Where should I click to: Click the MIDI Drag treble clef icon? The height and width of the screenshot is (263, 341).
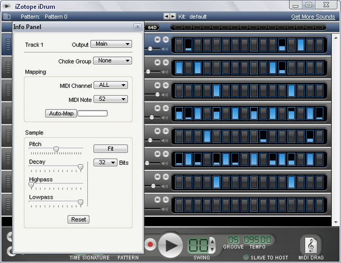coord(312,245)
